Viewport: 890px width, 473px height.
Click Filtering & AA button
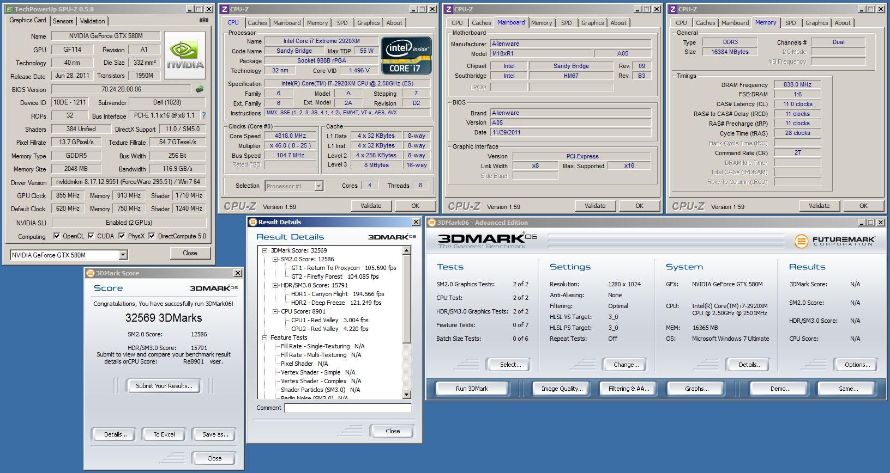coord(629,389)
